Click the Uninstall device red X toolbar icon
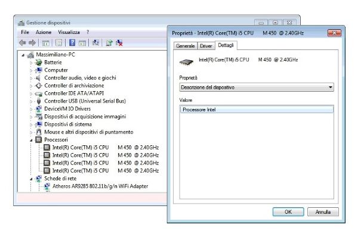 [119, 43]
